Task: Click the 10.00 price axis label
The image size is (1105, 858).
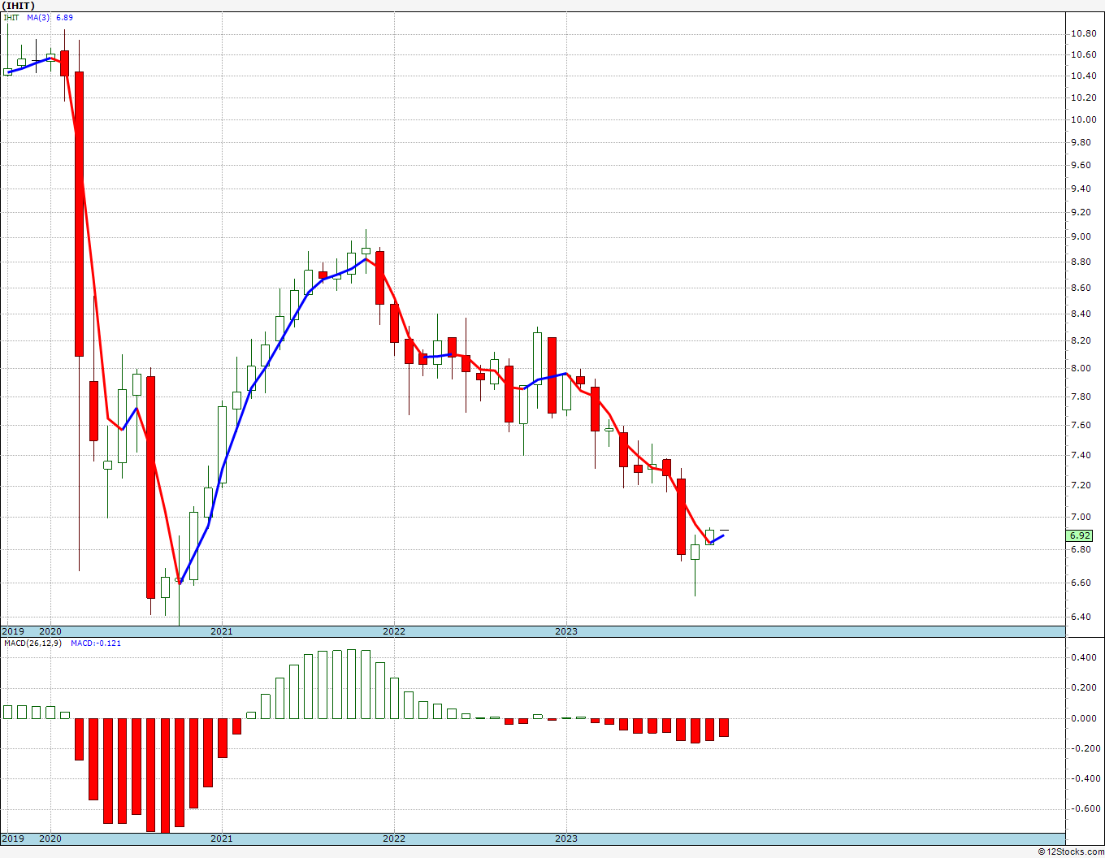Action: 1083,119
